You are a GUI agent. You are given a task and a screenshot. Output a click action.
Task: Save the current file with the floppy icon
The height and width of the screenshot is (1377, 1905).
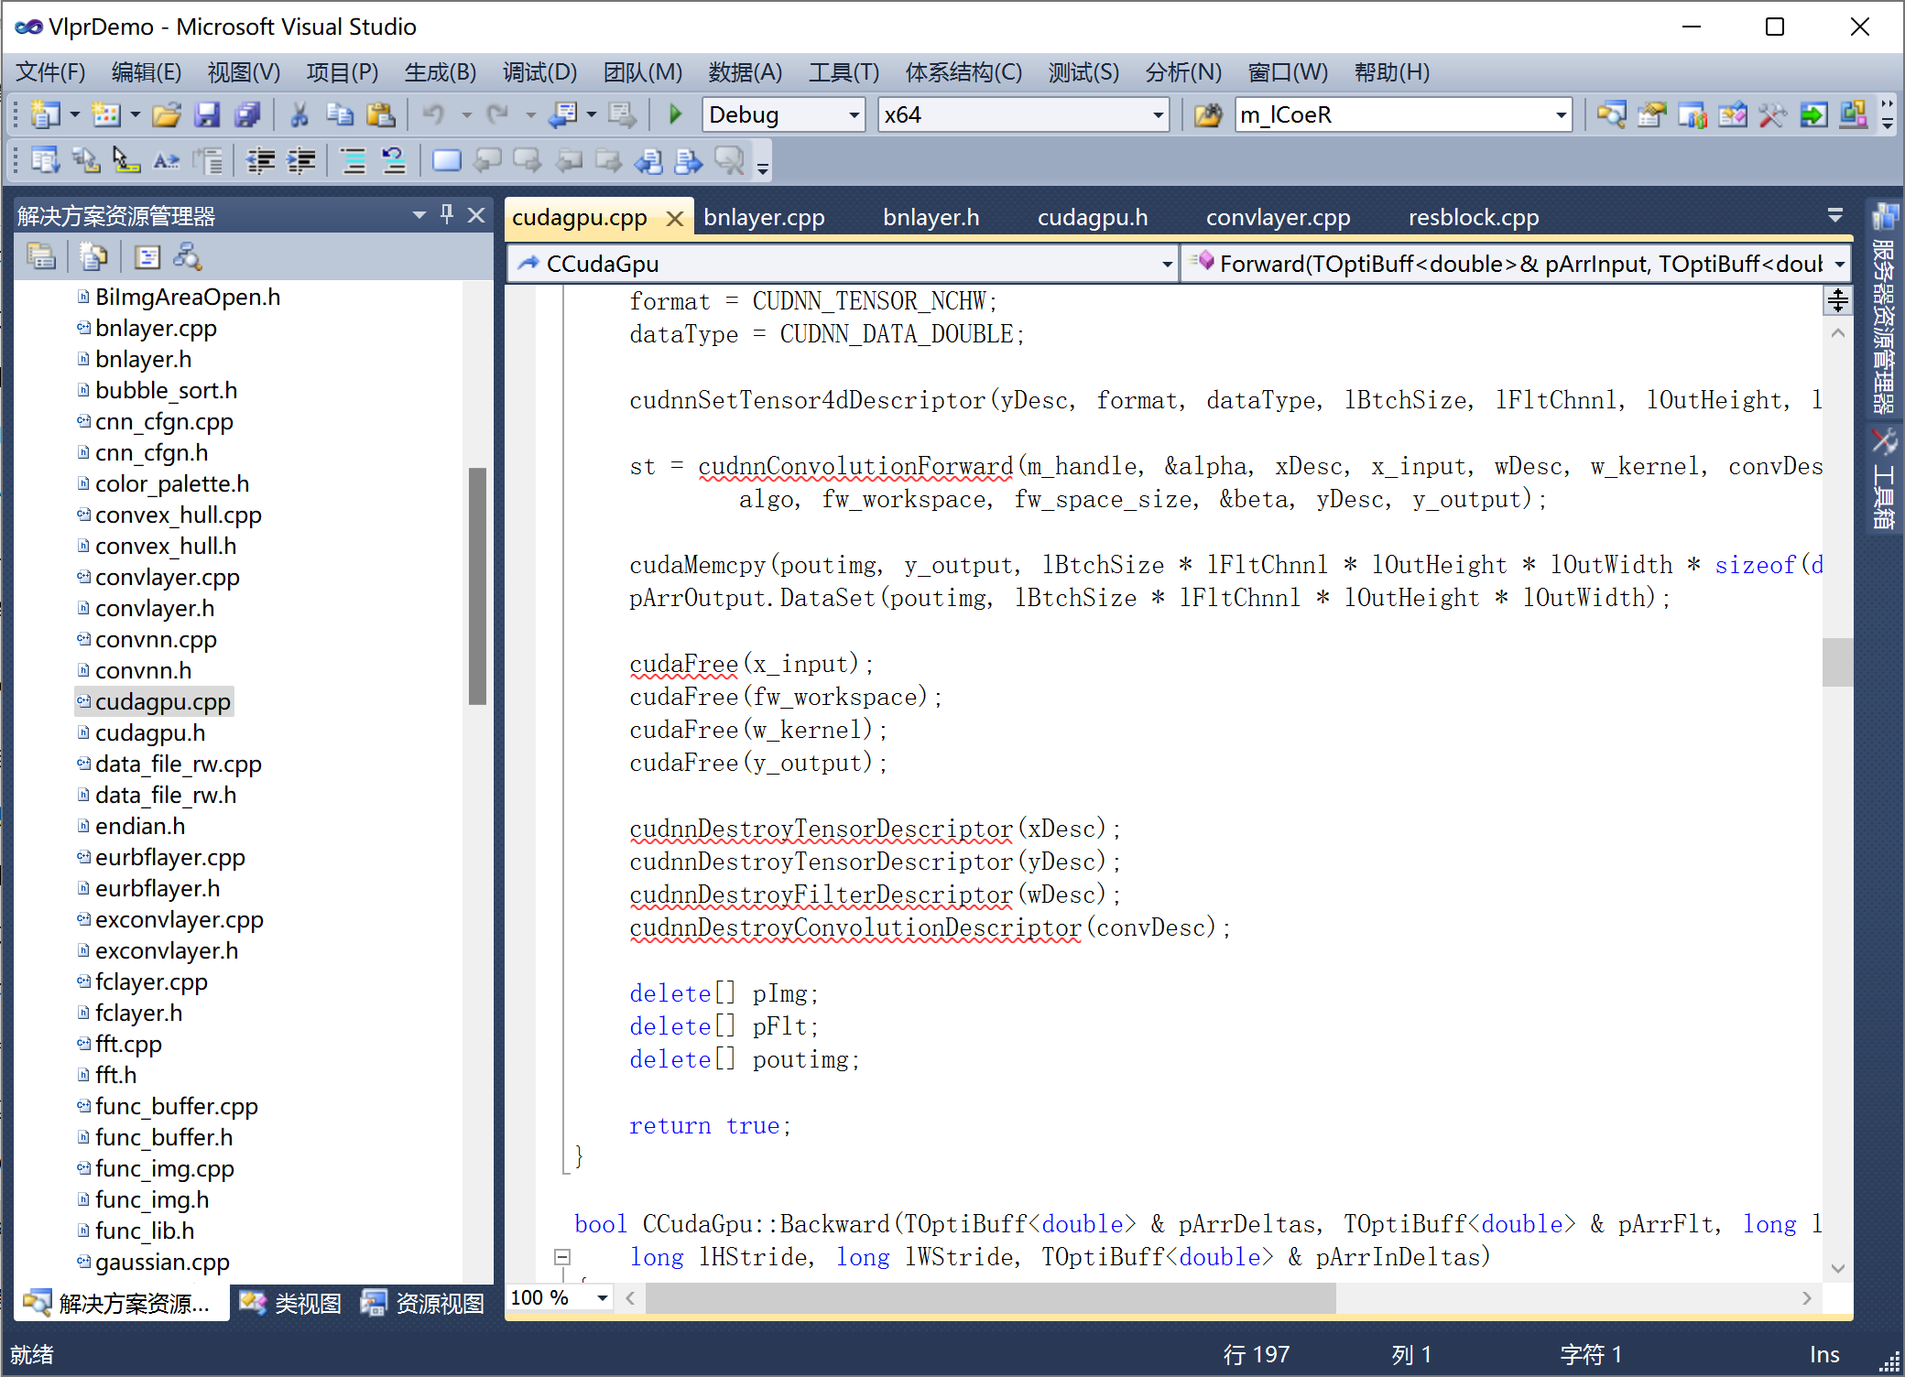click(x=207, y=114)
